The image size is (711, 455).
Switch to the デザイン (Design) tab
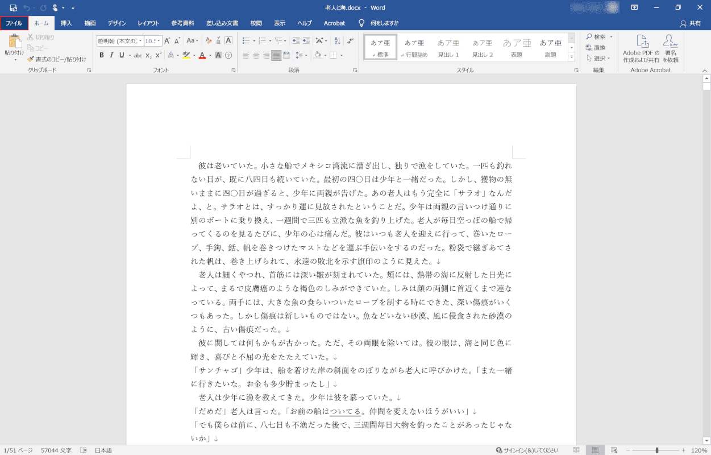pyautogui.click(x=117, y=23)
